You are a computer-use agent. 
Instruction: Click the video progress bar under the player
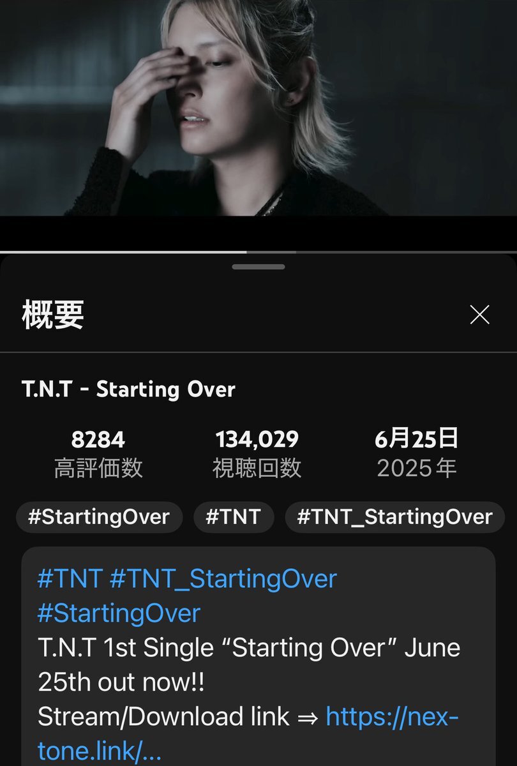[258, 252]
